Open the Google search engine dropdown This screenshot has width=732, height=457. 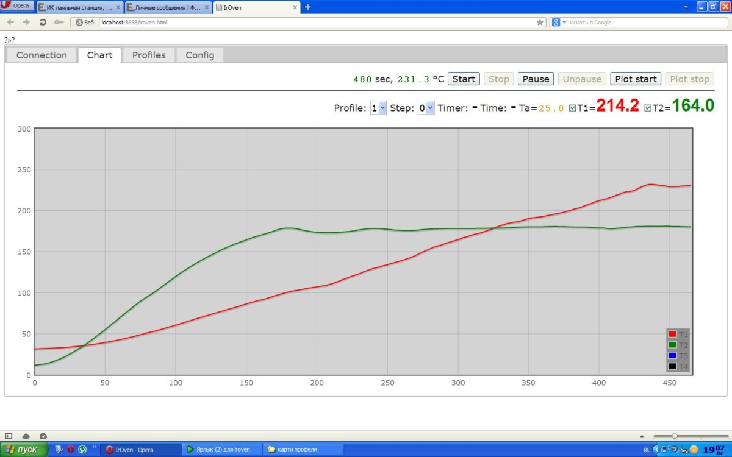(558, 23)
